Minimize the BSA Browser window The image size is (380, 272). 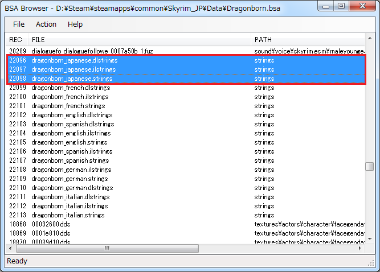coord(326,6)
